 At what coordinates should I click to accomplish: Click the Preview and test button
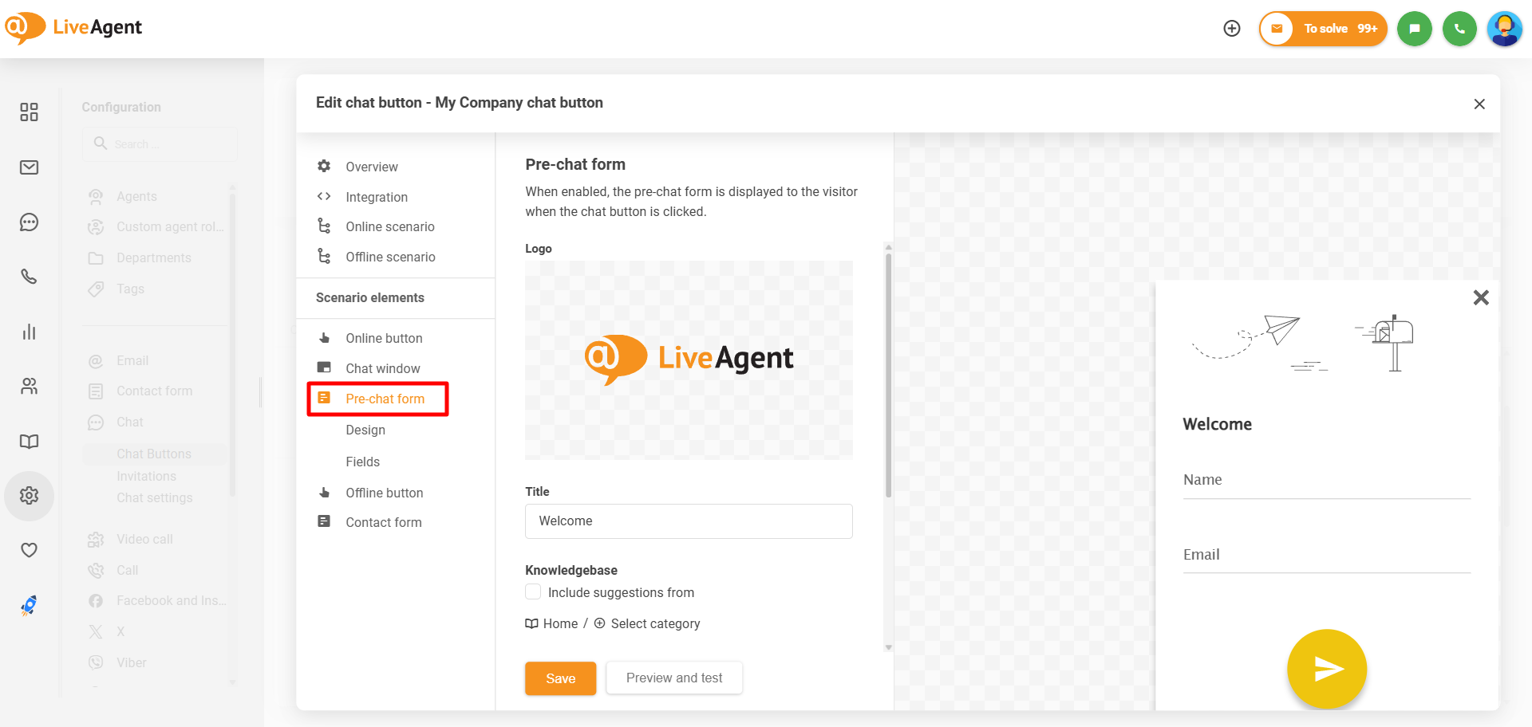(673, 678)
